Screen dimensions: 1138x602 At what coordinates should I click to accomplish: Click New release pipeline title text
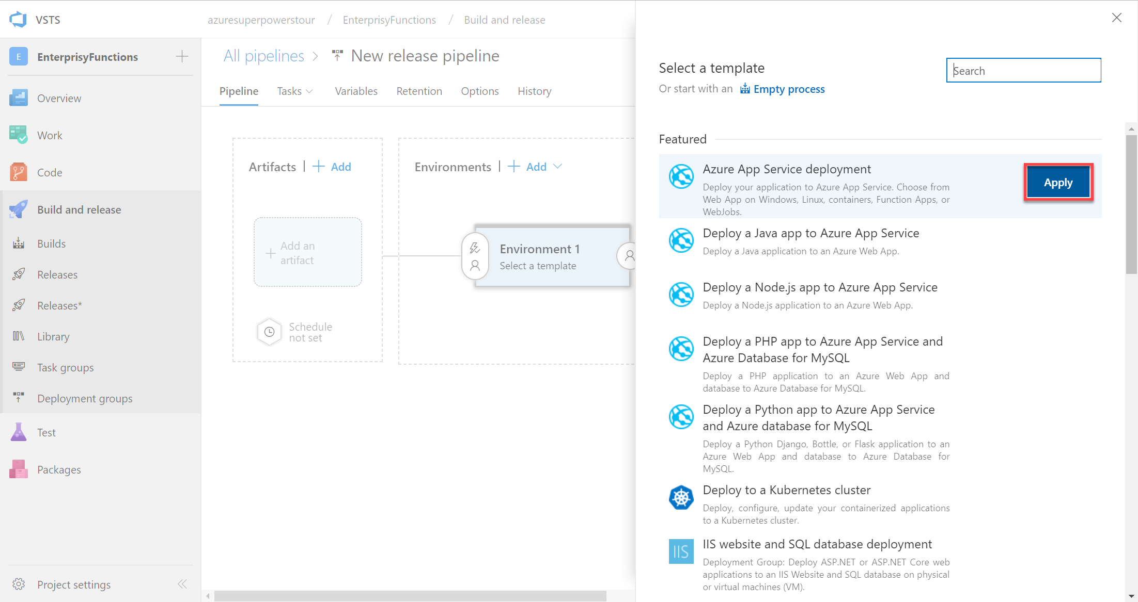[425, 56]
